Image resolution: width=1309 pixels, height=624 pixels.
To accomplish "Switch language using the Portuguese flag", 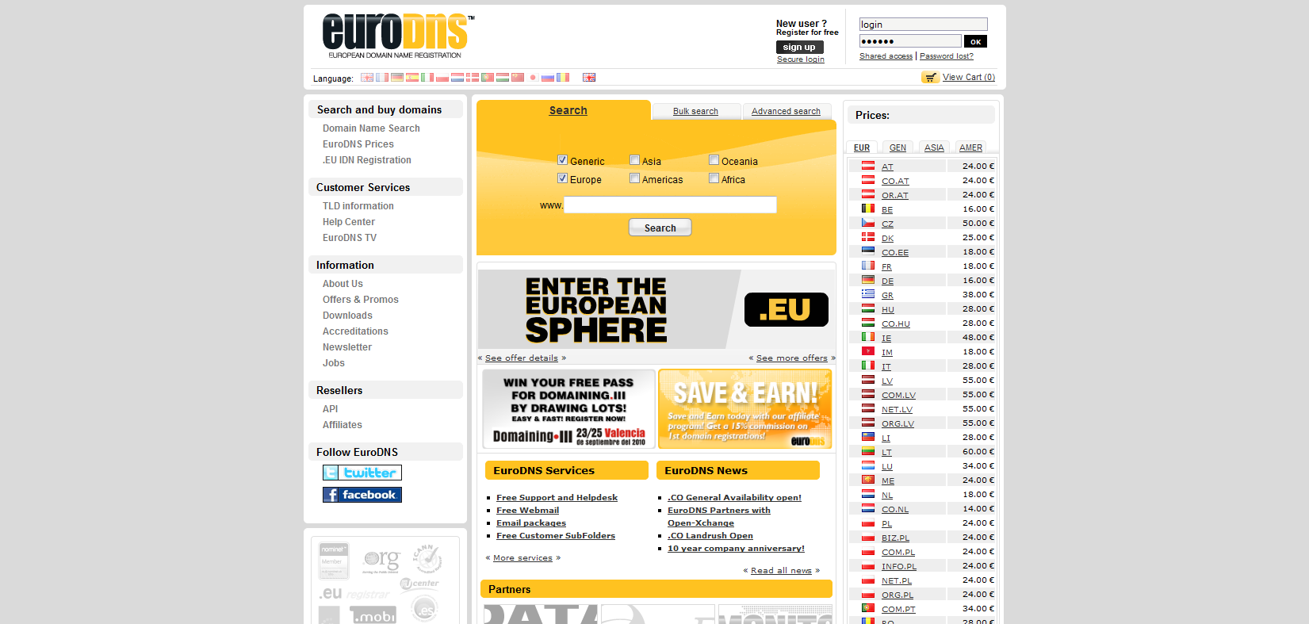I will click(x=488, y=77).
